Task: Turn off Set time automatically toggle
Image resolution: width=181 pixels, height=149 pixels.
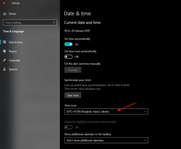Action: 68,44
